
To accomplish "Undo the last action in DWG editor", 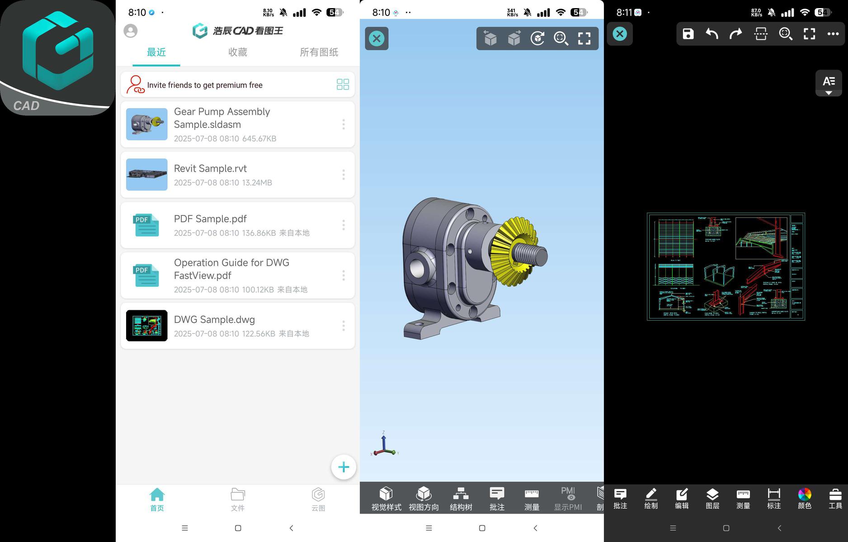I will point(712,34).
